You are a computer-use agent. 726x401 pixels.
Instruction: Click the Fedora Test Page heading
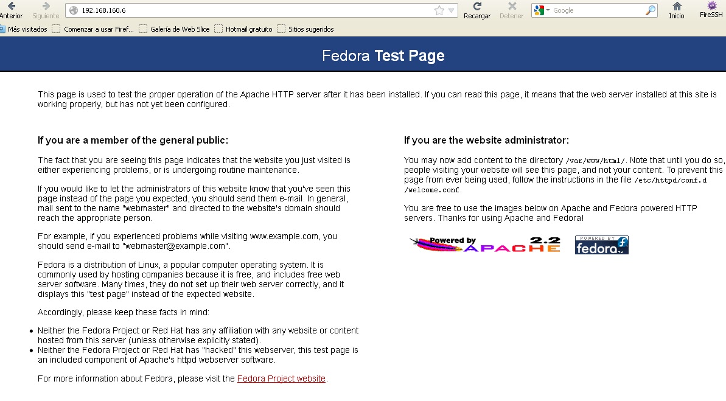[x=383, y=55]
